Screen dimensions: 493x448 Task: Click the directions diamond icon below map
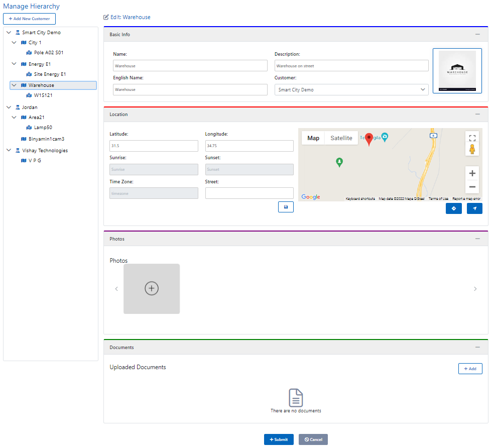[453, 208]
